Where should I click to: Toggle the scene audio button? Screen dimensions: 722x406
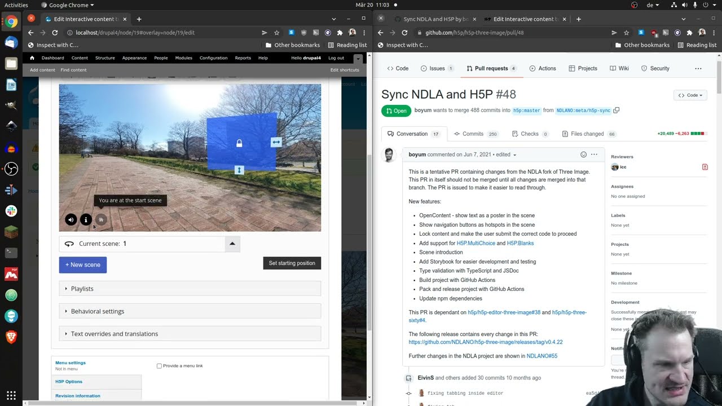coord(71,220)
